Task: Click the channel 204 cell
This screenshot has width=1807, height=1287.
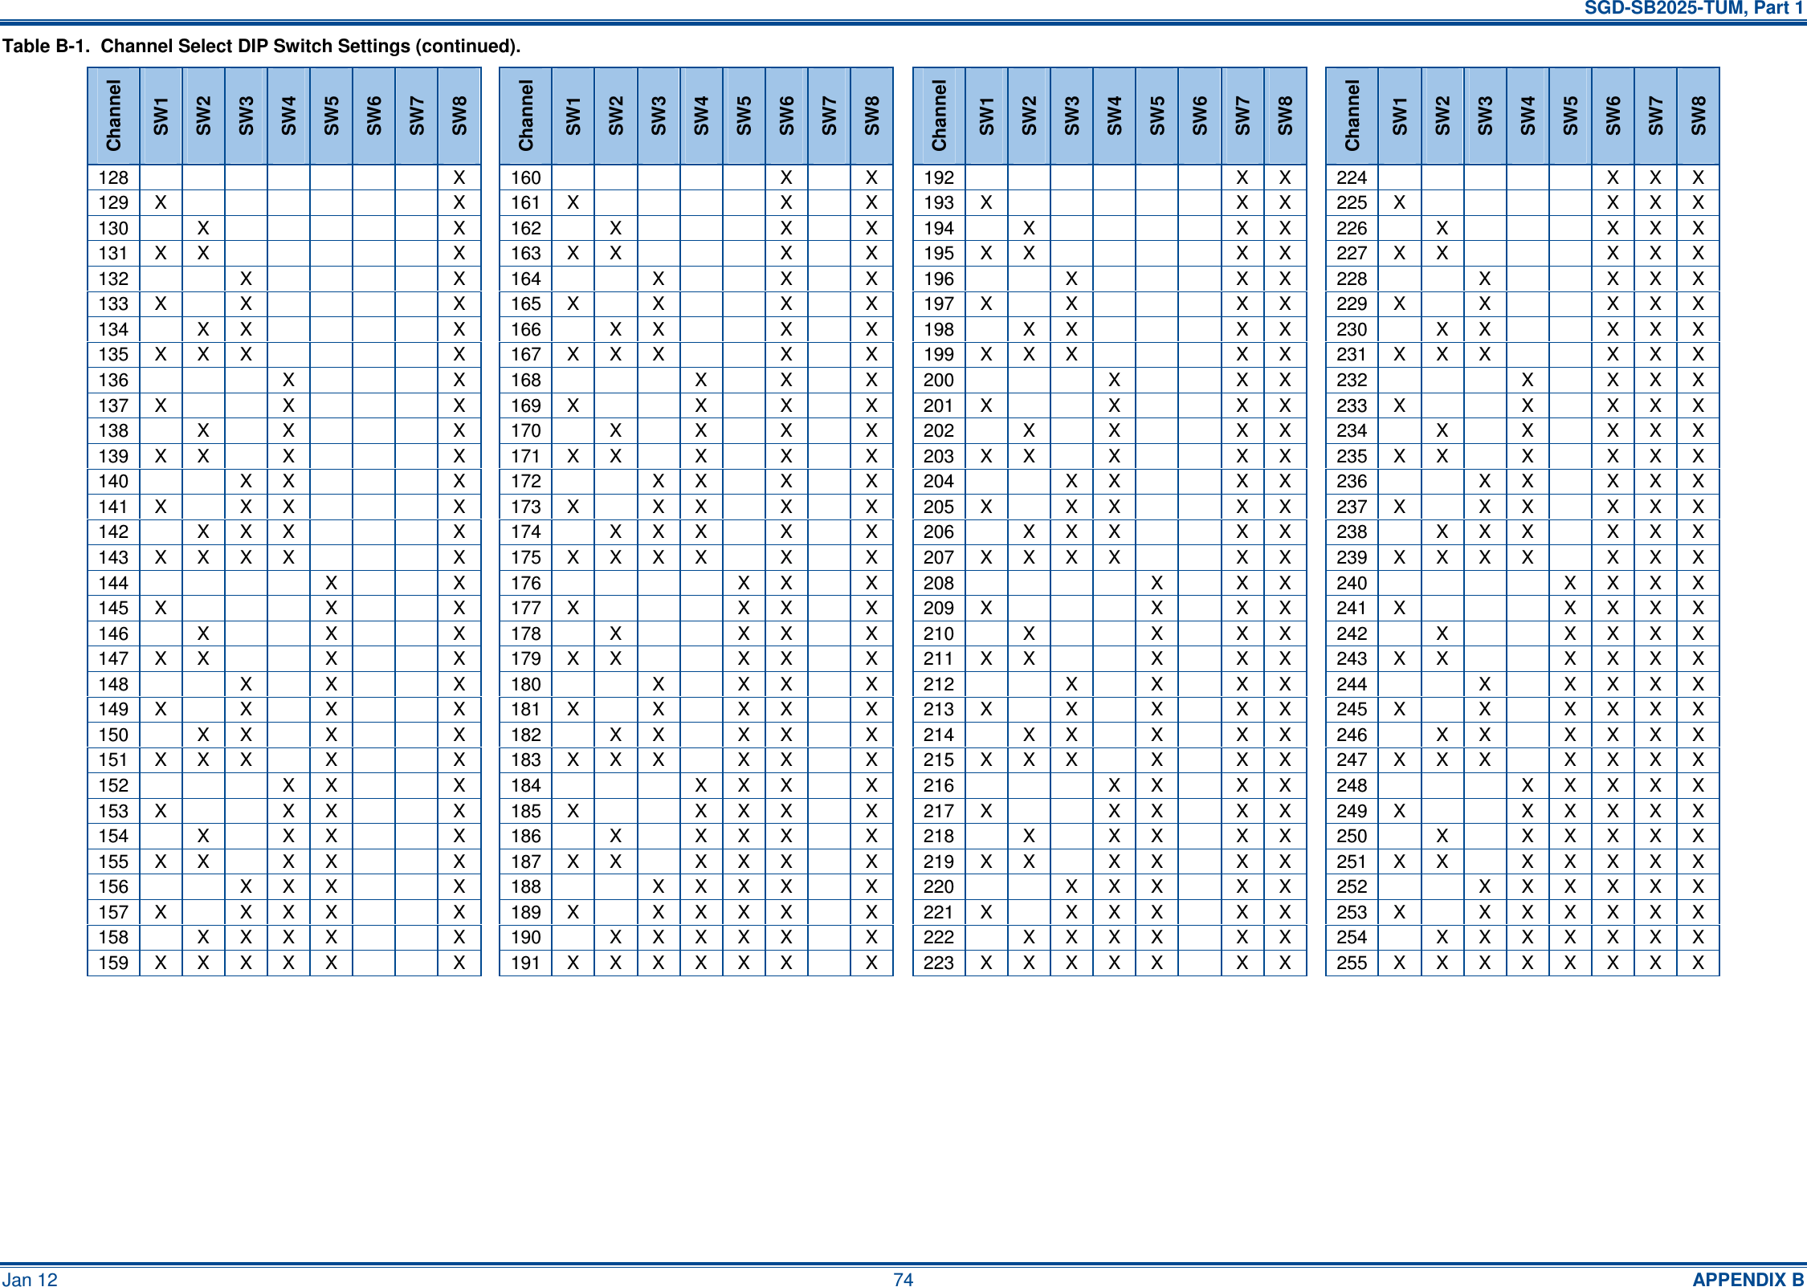Action: 939,481
